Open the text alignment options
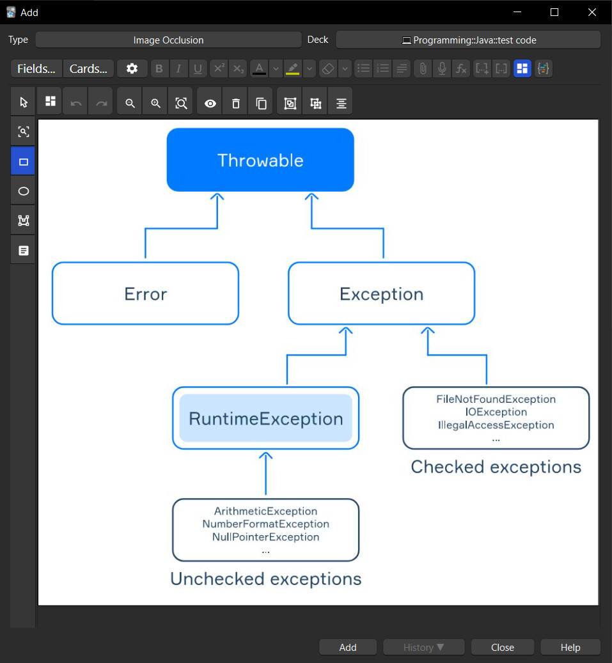 [x=402, y=68]
